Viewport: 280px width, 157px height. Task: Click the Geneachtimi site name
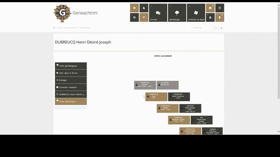tap(85, 13)
